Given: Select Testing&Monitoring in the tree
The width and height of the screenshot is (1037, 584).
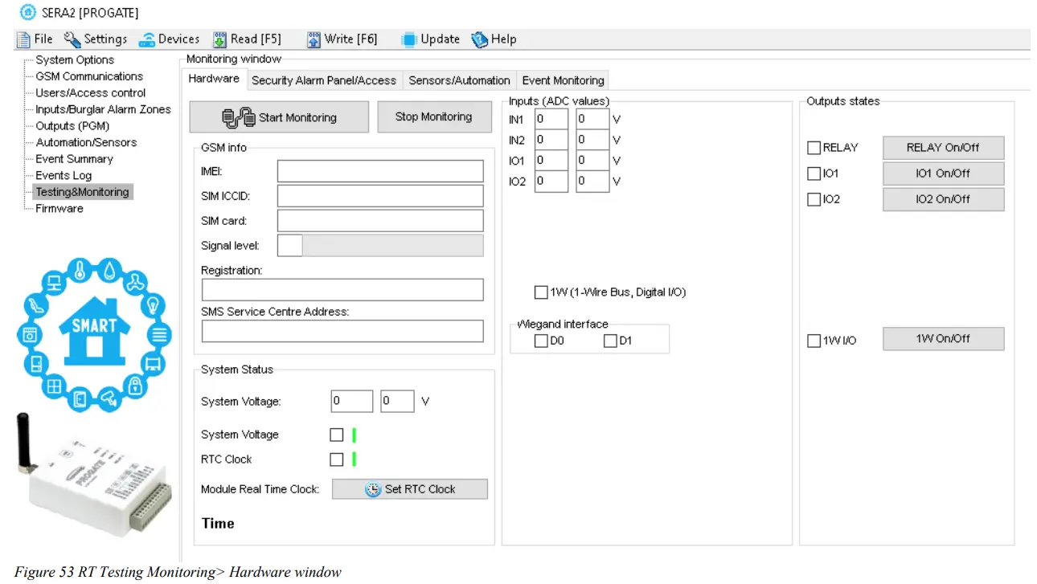Looking at the screenshot, I should point(82,192).
